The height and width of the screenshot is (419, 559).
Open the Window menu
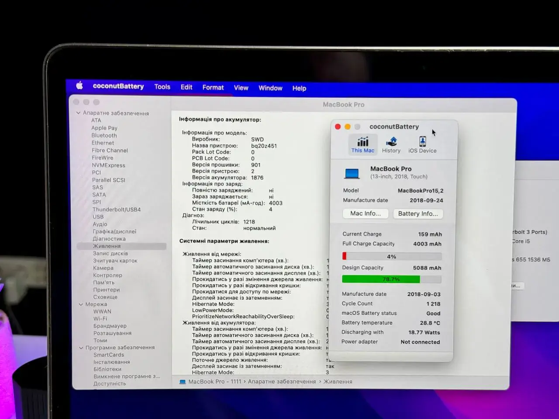click(270, 88)
